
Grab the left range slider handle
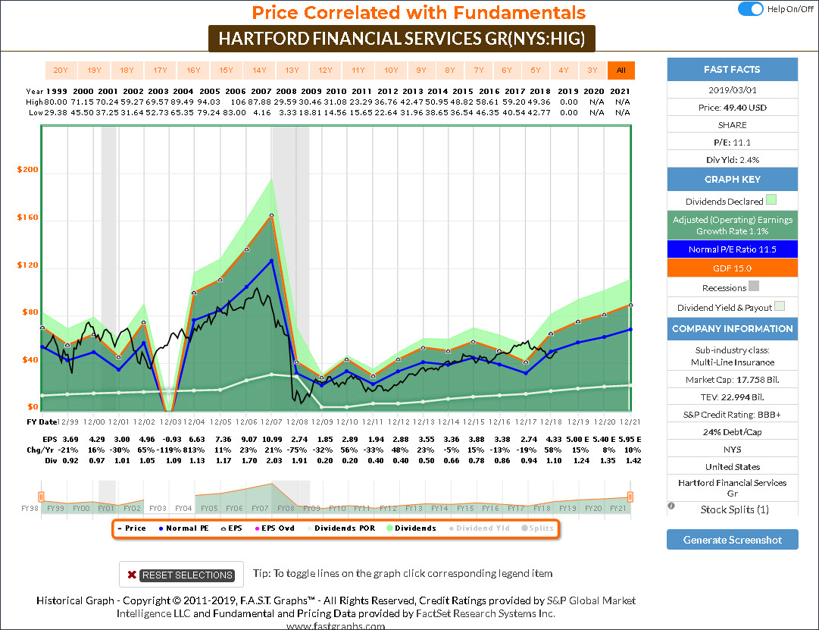click(42, 497)
